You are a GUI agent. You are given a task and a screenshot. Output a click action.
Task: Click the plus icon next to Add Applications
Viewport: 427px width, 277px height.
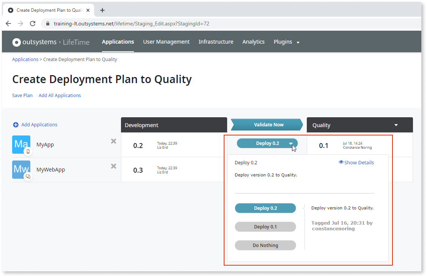click(x=15, y=124)
